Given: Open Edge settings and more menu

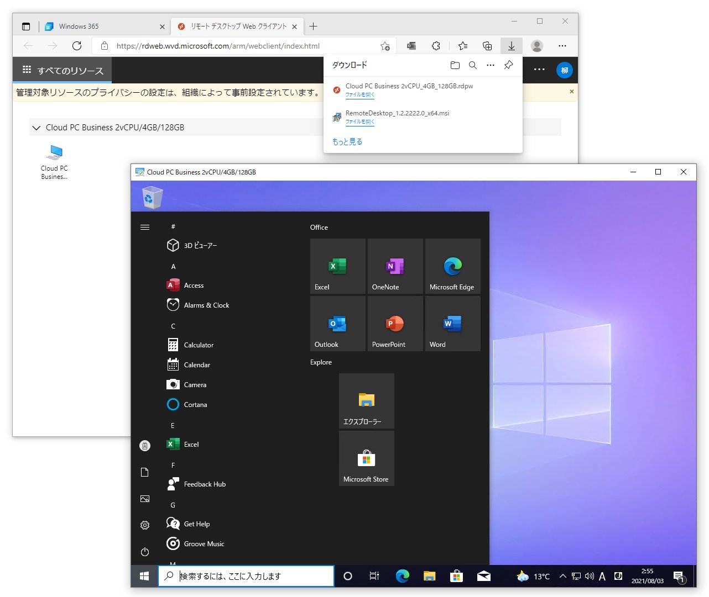Looking at the screenshot, I should pos(562,46).
